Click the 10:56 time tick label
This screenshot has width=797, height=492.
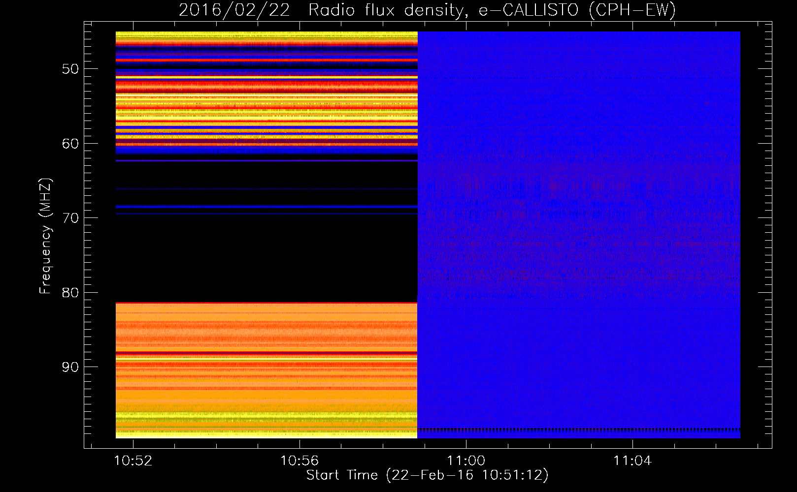point(299,461)
